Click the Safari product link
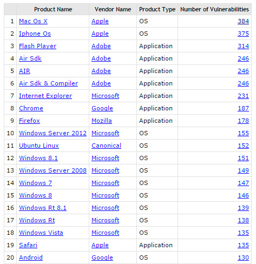 28,245
